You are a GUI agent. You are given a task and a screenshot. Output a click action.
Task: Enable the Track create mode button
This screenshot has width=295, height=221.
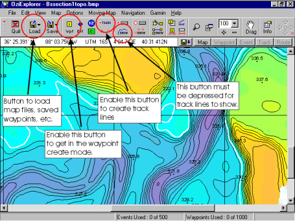[x=105, y=23]
